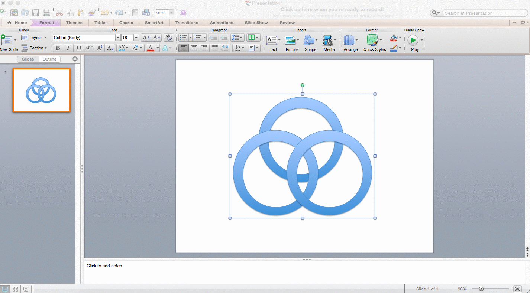Click the Insert Media icon
Viewport: 530px width, 293px height.
[327, 40]
